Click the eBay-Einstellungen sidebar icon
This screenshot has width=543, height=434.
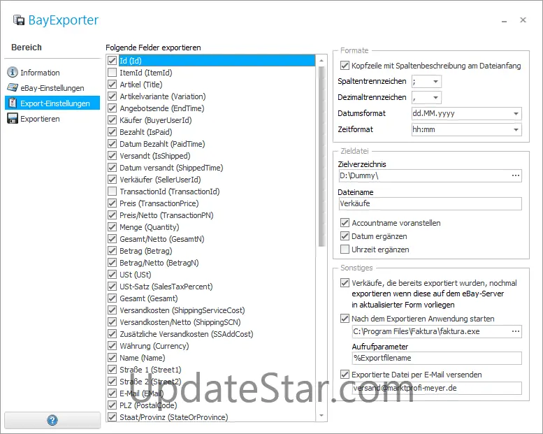pyautogui.click(x=13, y=87)
